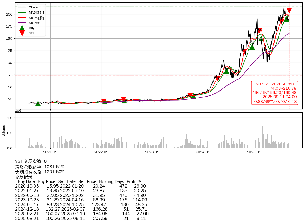Select the trade row with 114.09 profit

(81, 200)
